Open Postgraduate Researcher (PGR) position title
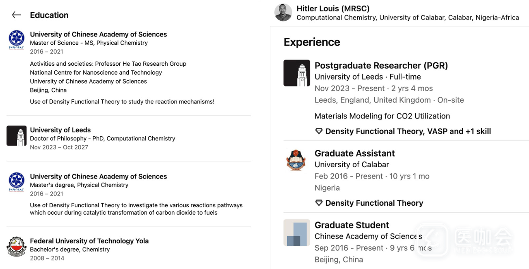Viewport: 529px width, 269px height. 381,65
